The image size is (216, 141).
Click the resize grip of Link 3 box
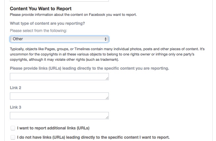pos(107,118)
